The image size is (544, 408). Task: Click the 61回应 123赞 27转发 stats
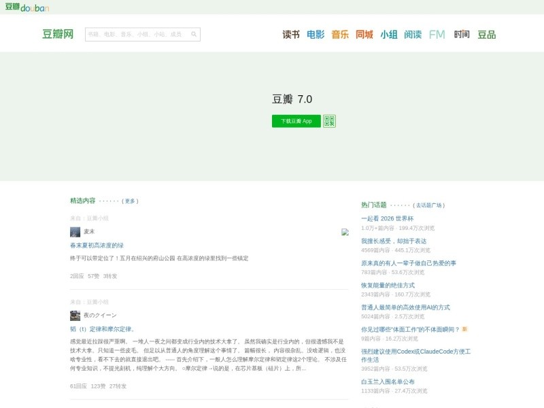coord(98,386)
